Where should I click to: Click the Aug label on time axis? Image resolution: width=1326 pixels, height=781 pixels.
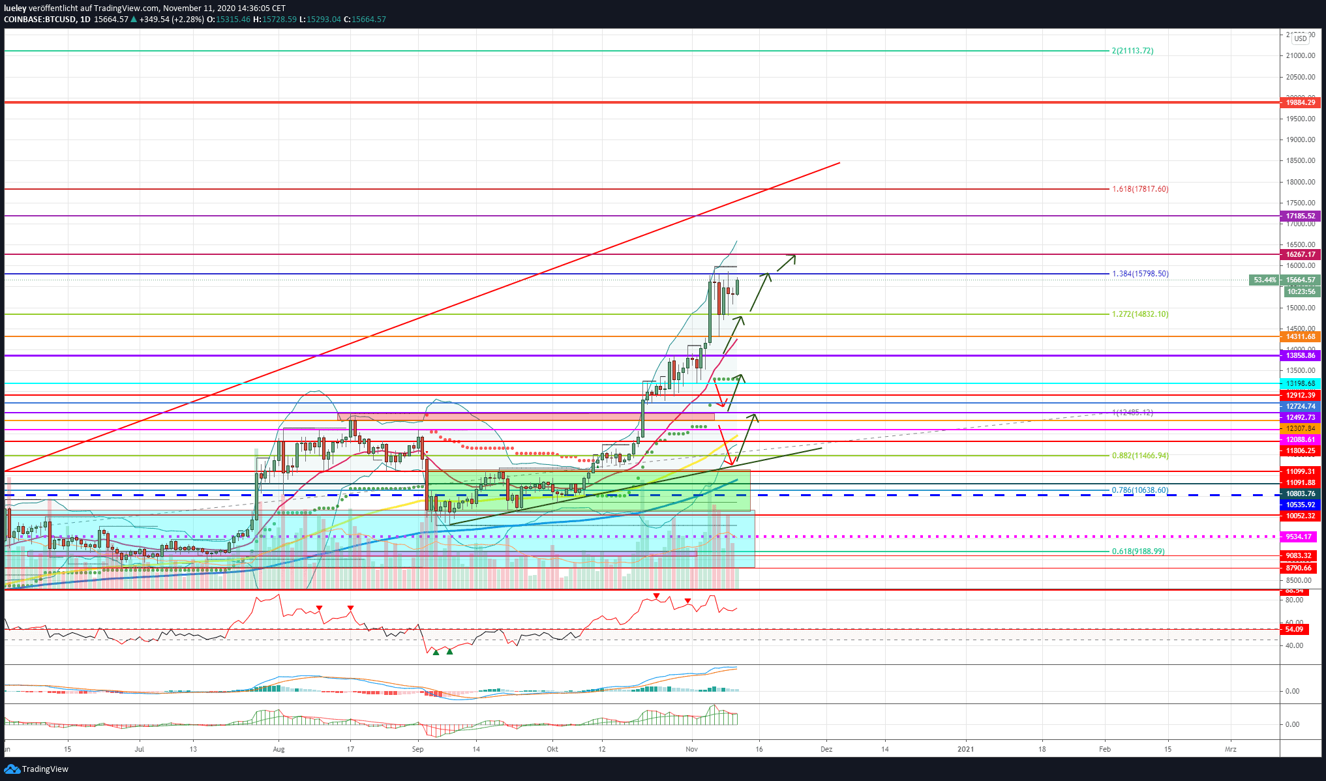tap(279, 749)
